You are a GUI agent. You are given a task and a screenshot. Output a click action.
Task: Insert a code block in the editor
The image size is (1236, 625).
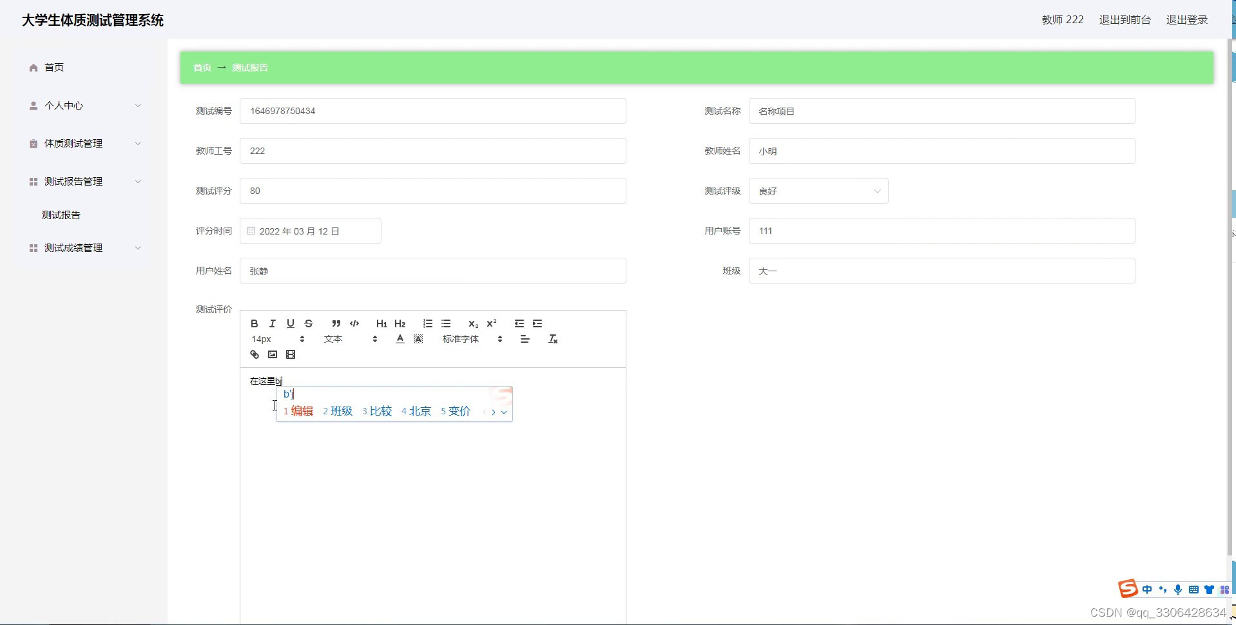click(x=354, y=323)
